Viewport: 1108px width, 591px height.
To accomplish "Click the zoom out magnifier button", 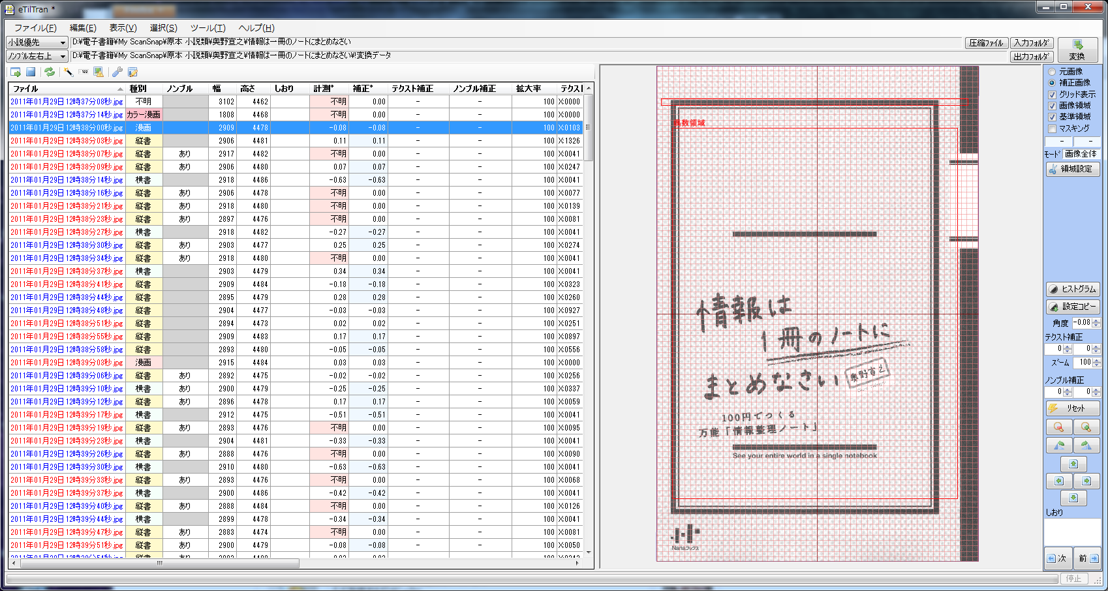I will (x=1058, y=427).
